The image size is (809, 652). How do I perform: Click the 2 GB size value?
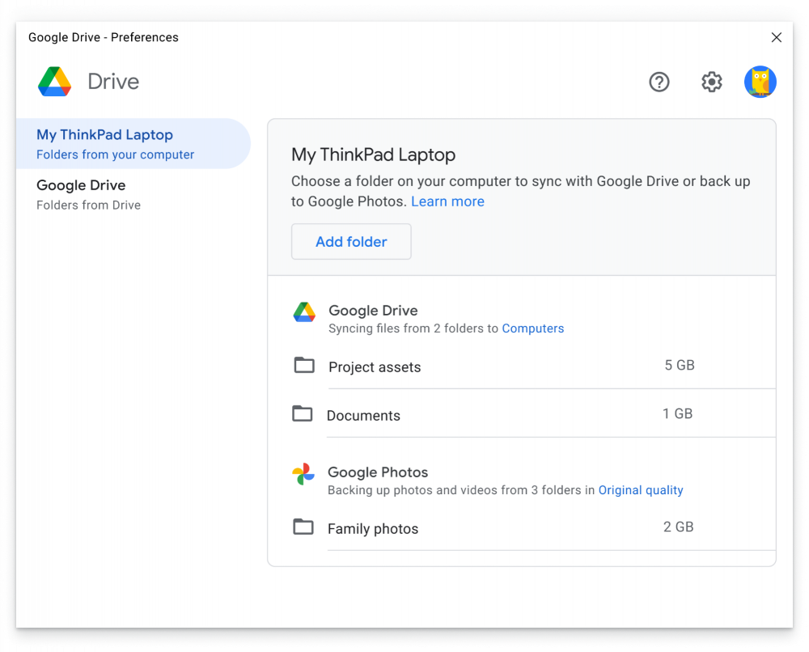678,527
